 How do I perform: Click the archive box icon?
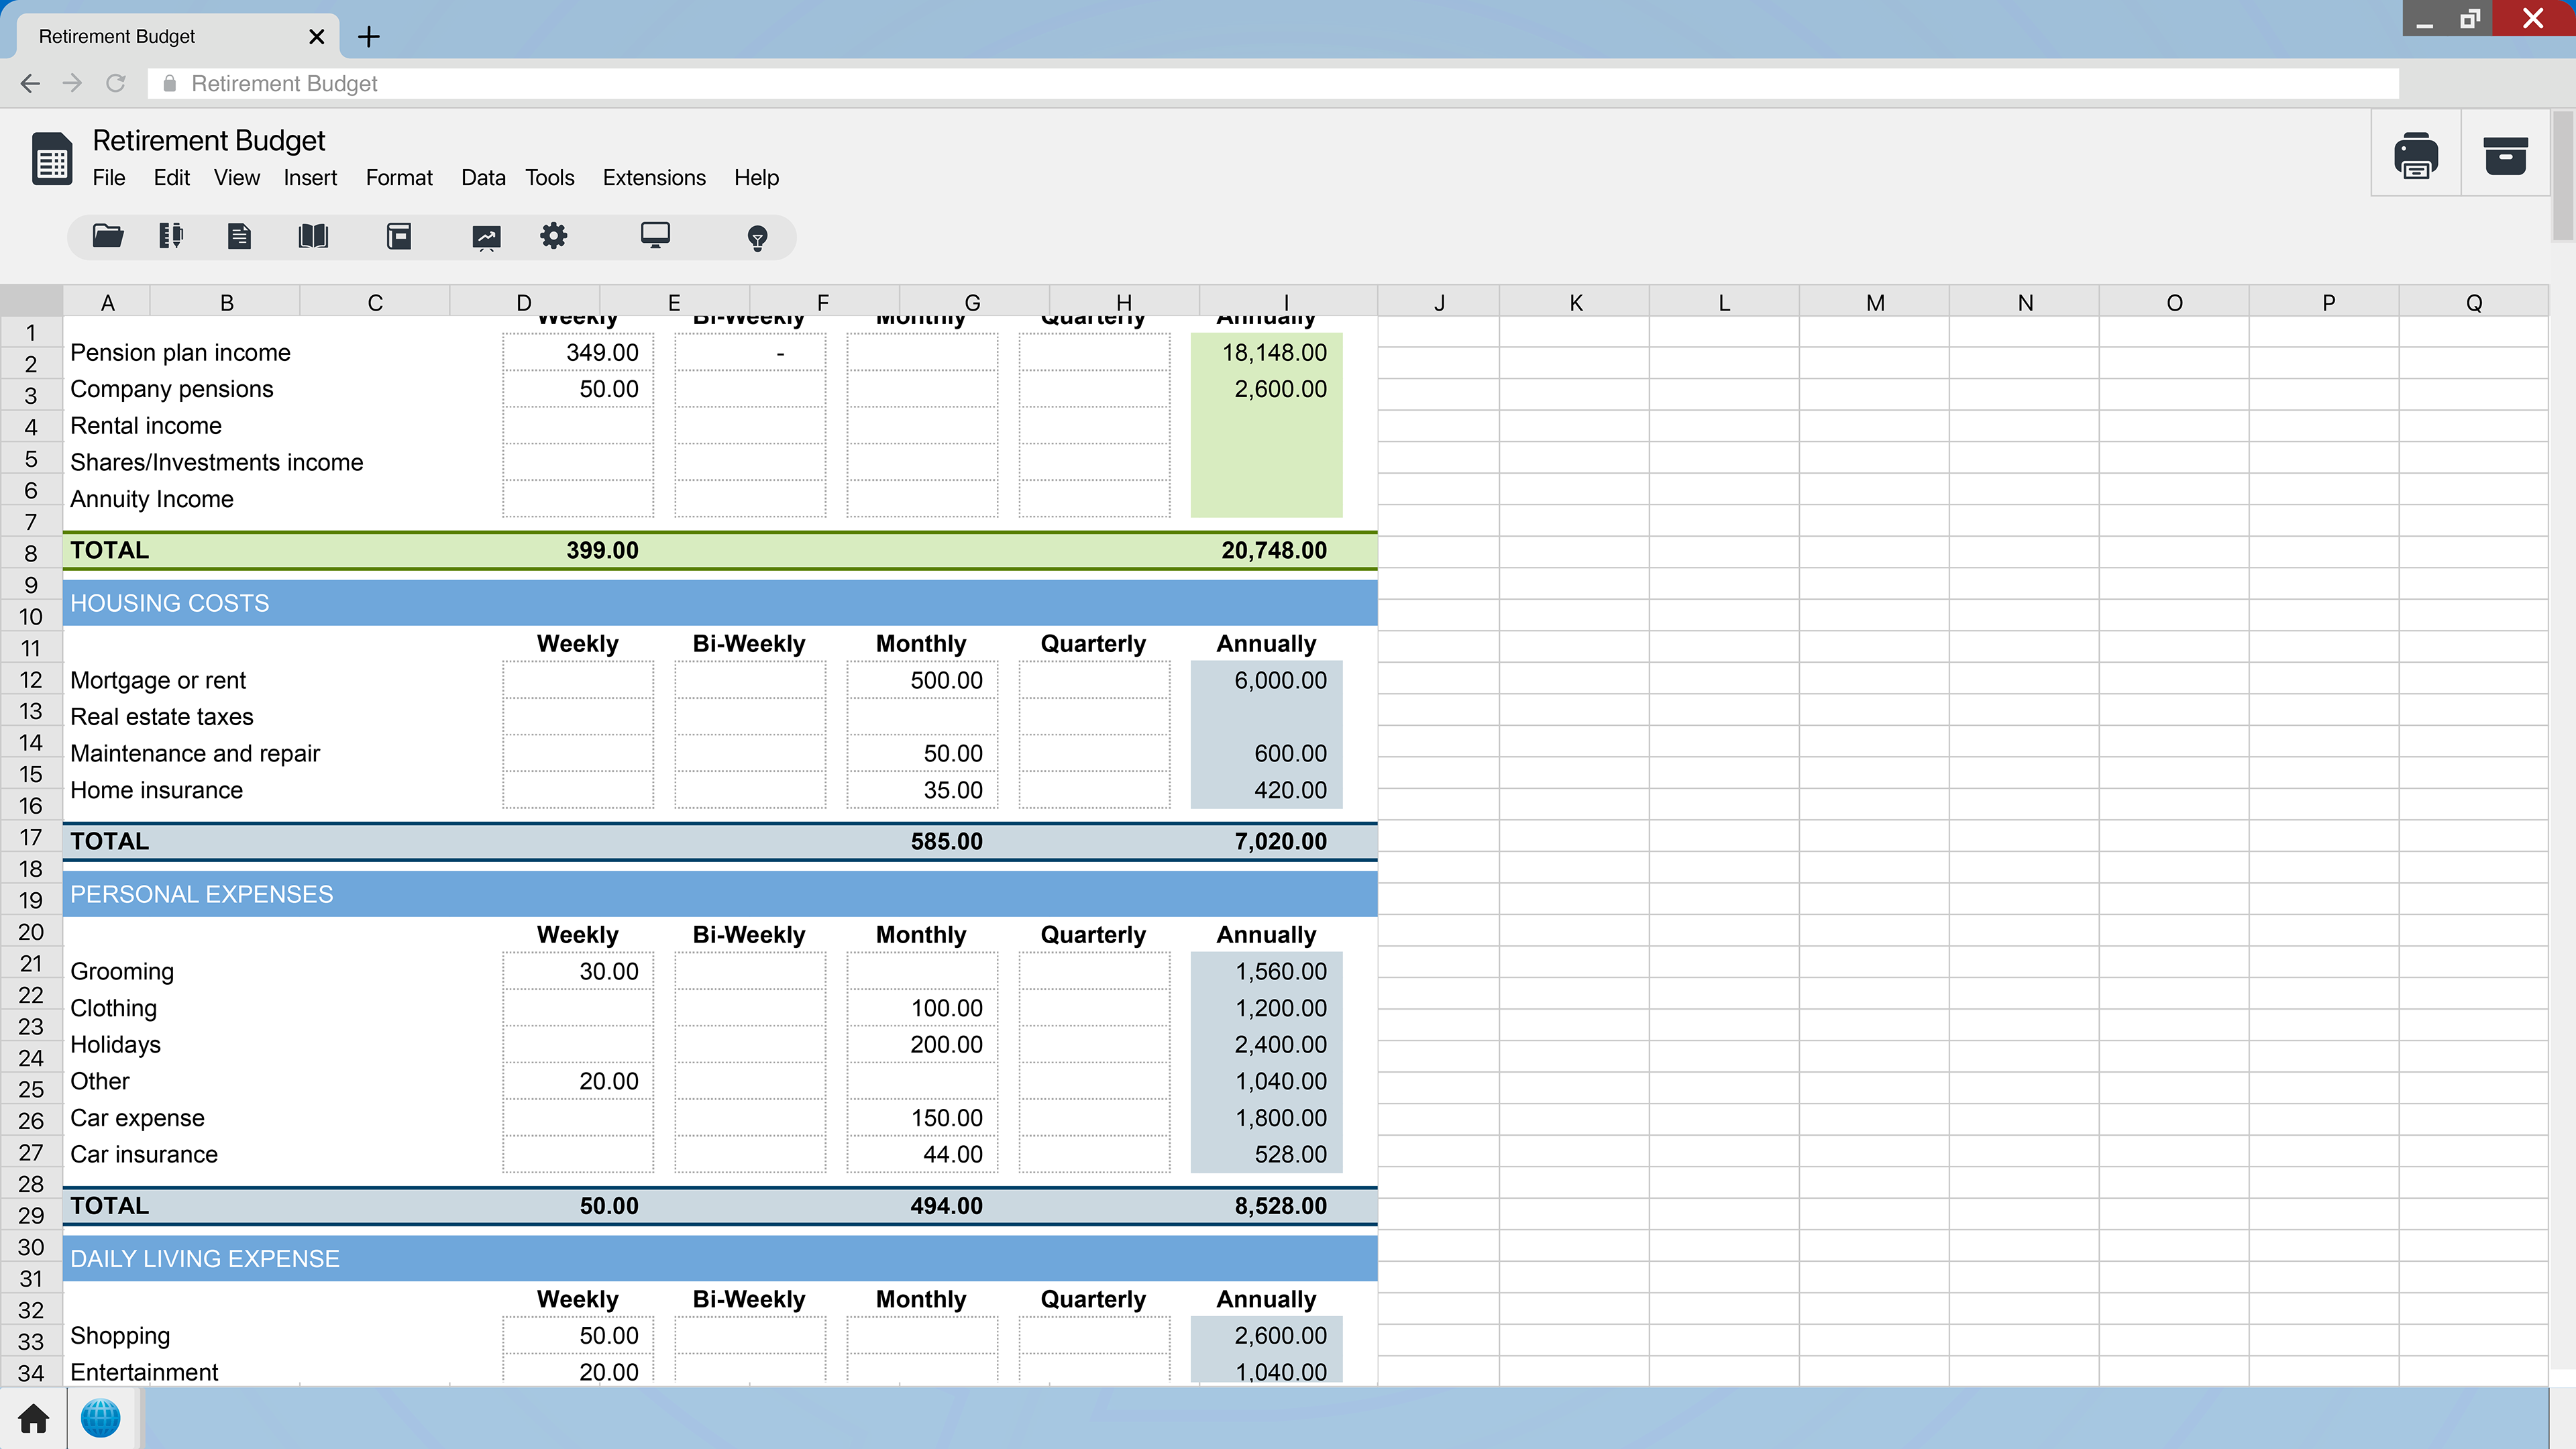[2505, 155]
